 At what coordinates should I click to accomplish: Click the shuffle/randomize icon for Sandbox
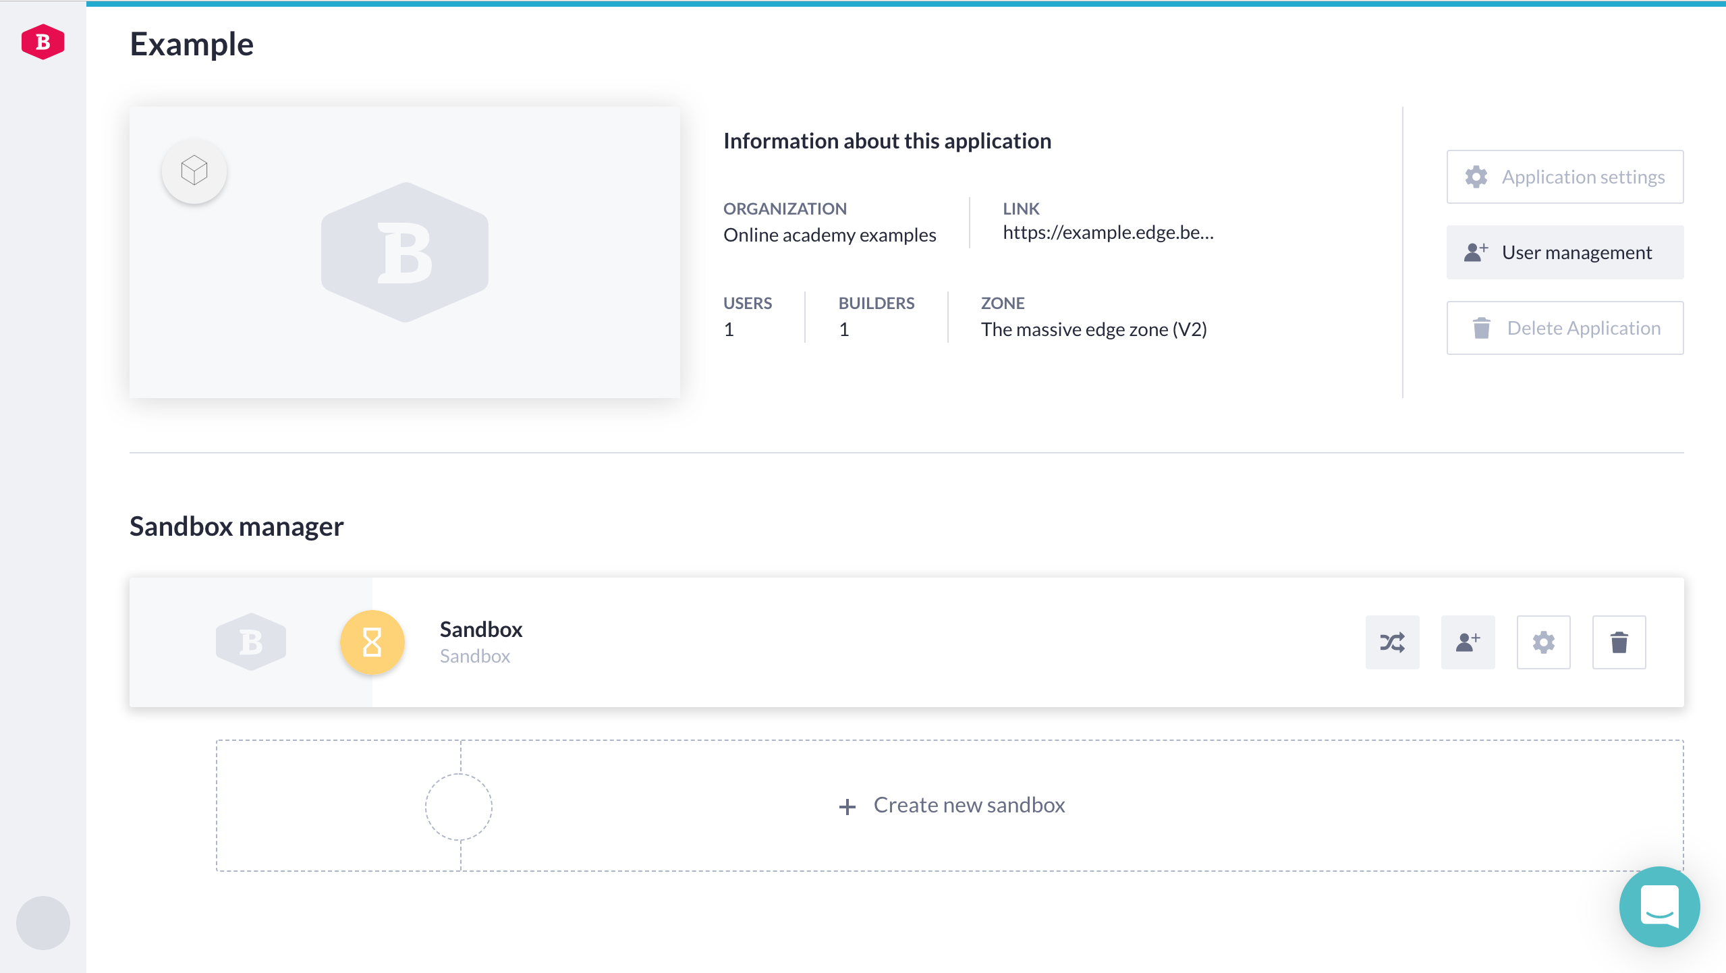1393,641
